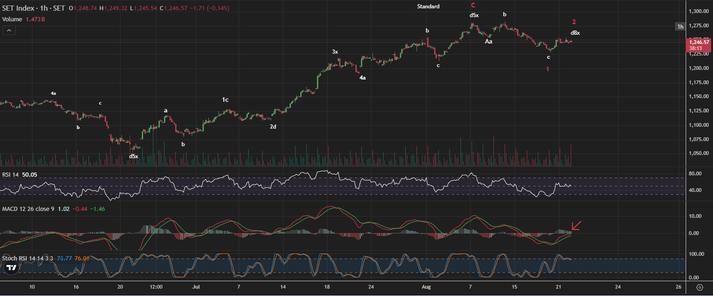Screen dimensions: 713x296
Task: Select the lone 'a' wave label
Action: point(165,111)
